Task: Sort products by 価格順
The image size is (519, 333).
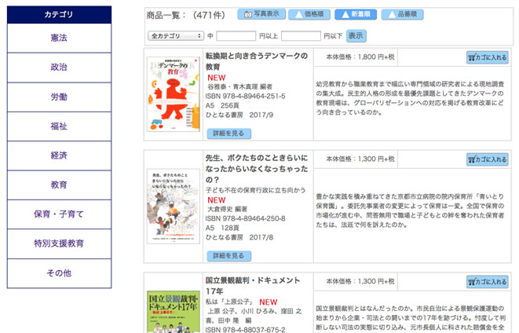Action: pos(309,14)
